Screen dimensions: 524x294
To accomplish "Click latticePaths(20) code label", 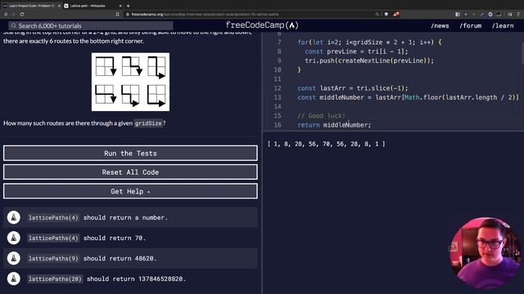I will pos(55,278).
